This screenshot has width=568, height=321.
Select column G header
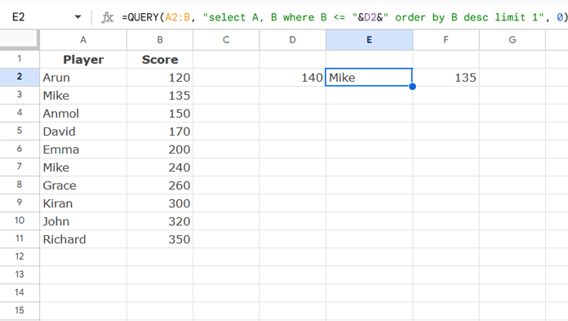513,40
